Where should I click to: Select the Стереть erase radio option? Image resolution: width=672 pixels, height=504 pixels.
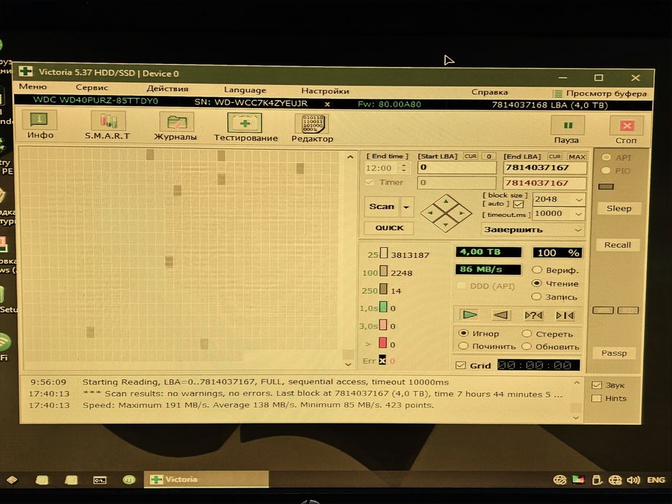pos(527,333)
